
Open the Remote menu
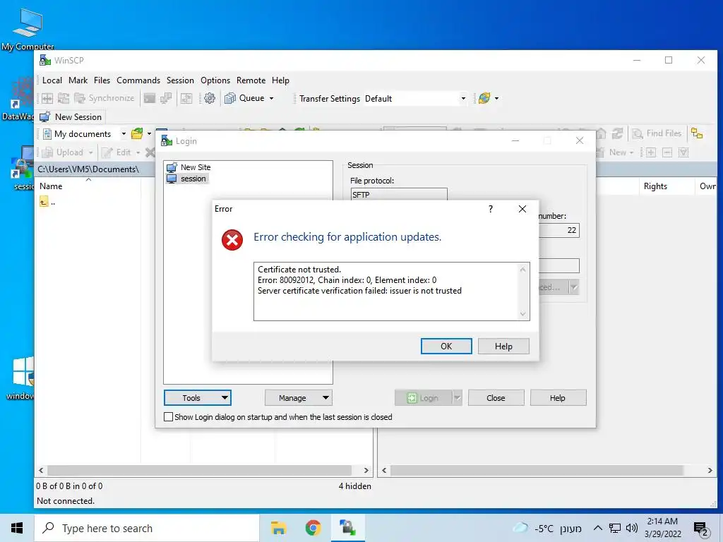251,80
